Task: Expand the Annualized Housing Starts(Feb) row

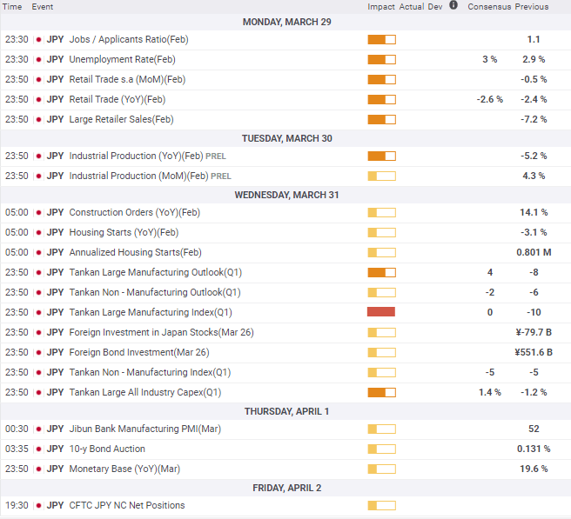Action: tap(134, 252)
